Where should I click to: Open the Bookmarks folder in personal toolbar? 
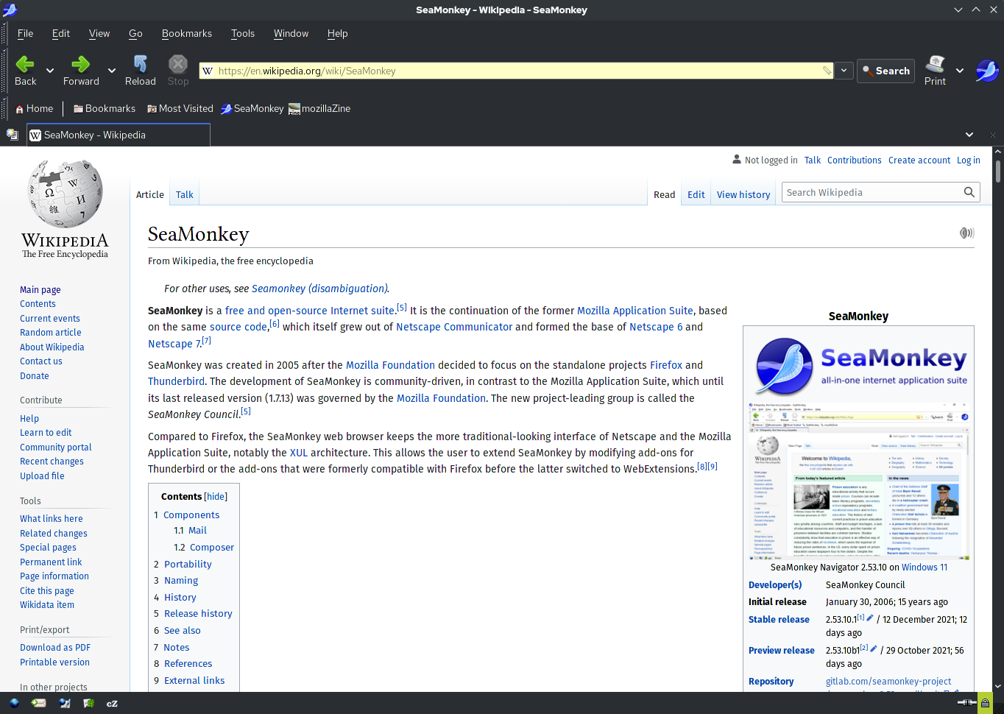coord(104,108)
